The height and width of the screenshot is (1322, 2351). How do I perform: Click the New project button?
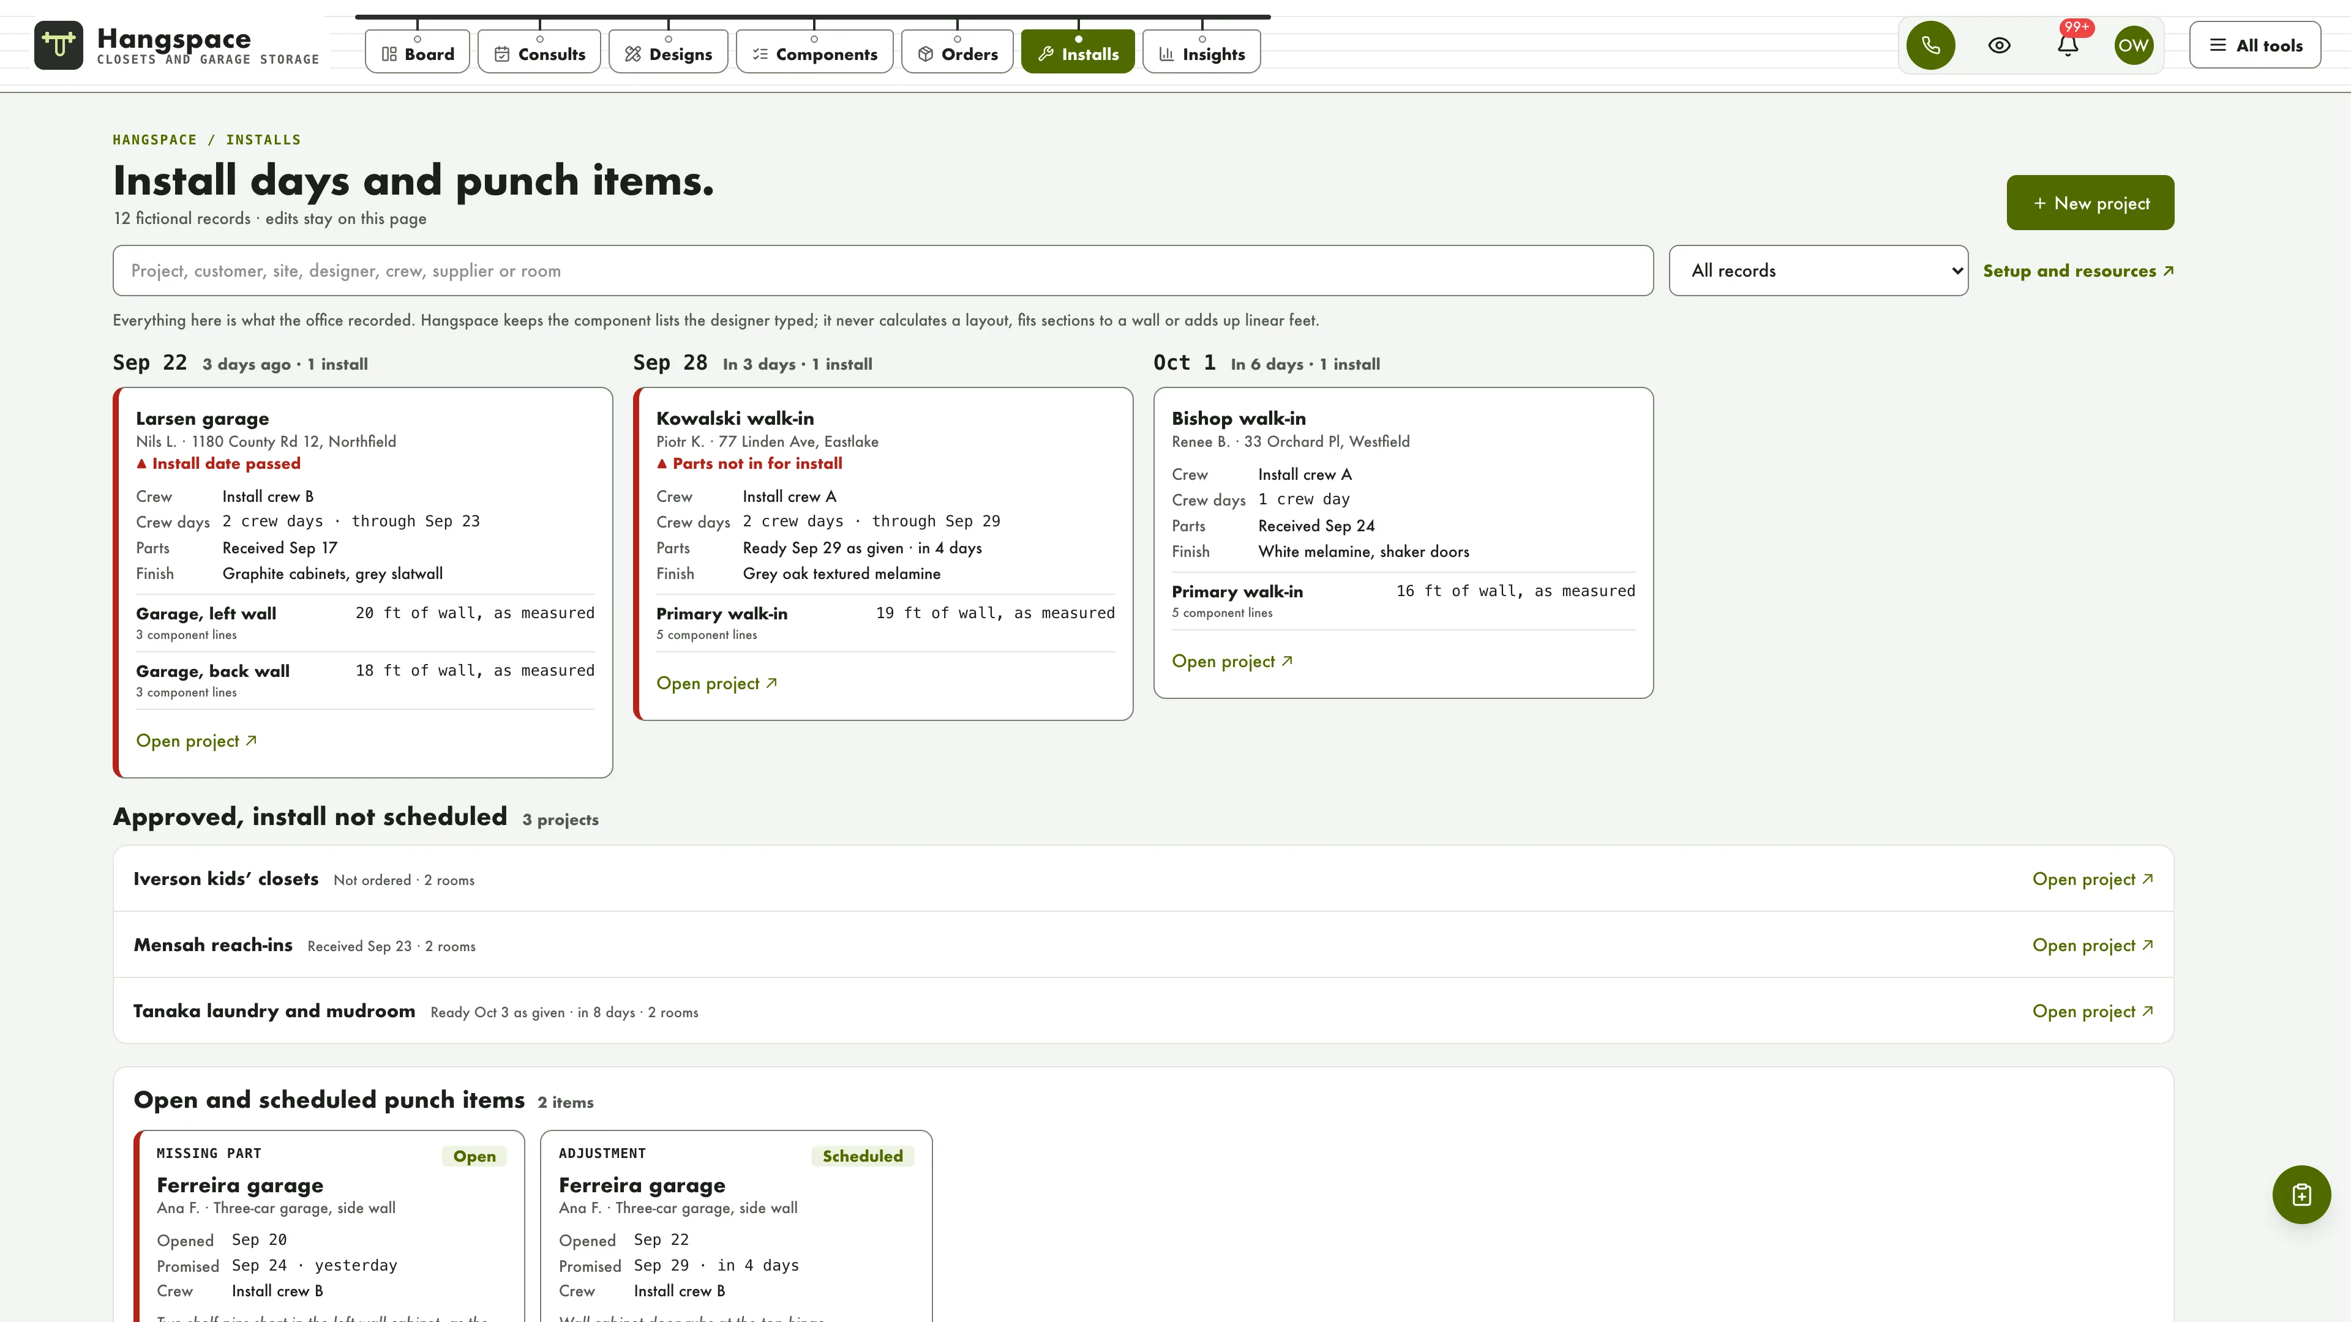coord(2090,203)
